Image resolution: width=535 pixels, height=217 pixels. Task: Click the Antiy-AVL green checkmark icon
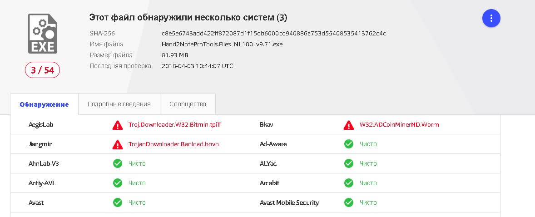[x=118, y=183]
